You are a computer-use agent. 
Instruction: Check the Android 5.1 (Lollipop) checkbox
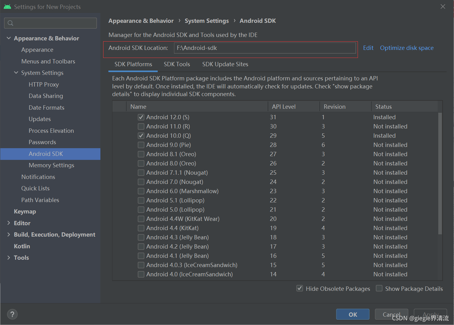(x=141, y=201)
